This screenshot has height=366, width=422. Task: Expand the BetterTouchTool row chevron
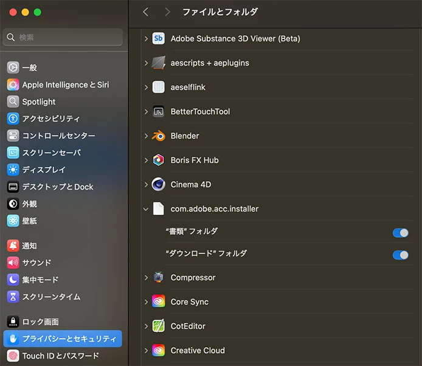[146, 111]
